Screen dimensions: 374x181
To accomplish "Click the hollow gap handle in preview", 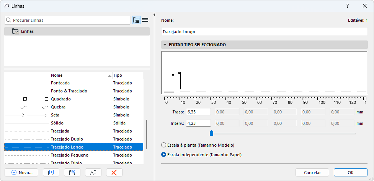I will click(x=180, y=73).
